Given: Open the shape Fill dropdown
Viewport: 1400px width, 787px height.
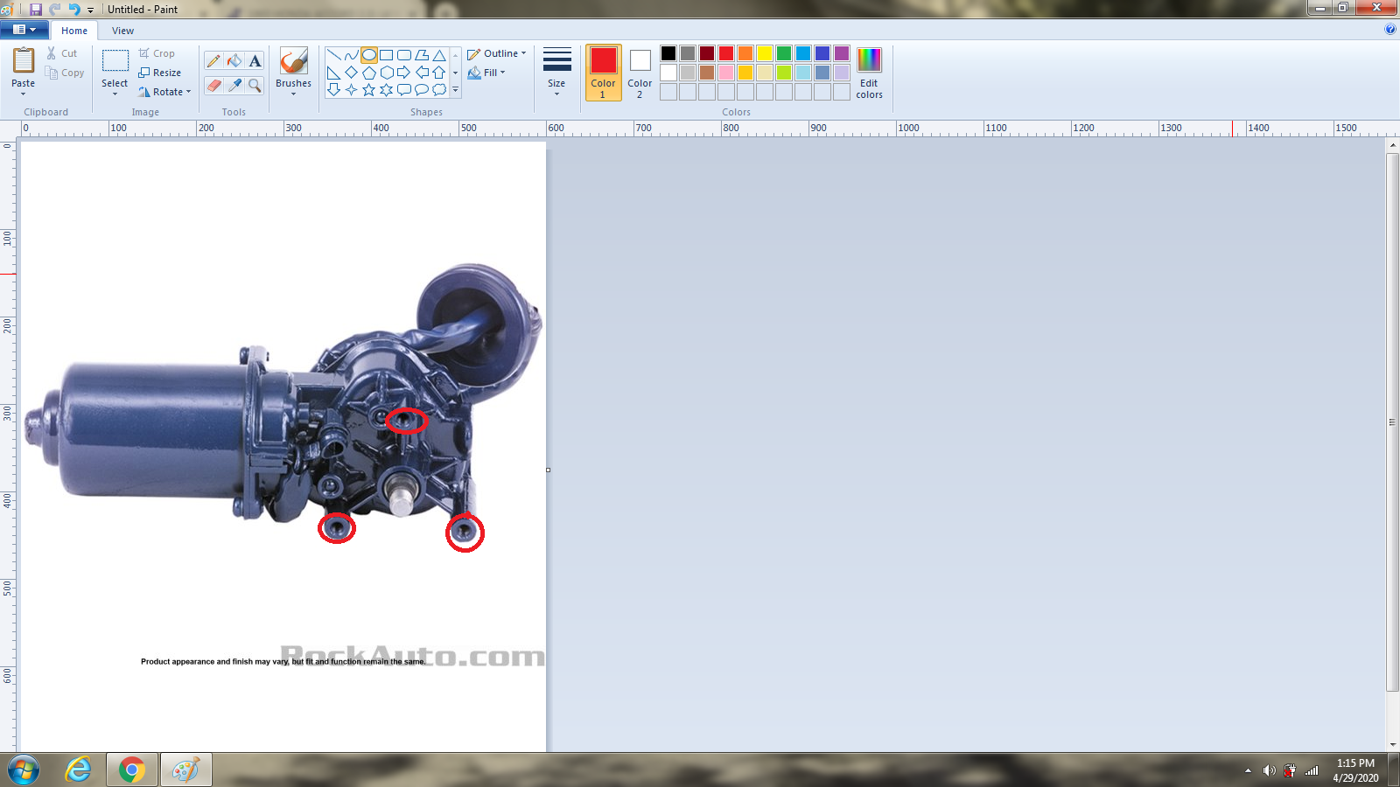Looking at the screenshot, I should pos(486,73).
